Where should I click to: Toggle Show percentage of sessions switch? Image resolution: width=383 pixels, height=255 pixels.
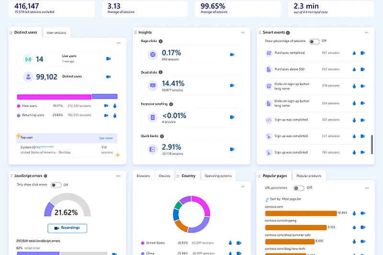click(x=314, y=42)
